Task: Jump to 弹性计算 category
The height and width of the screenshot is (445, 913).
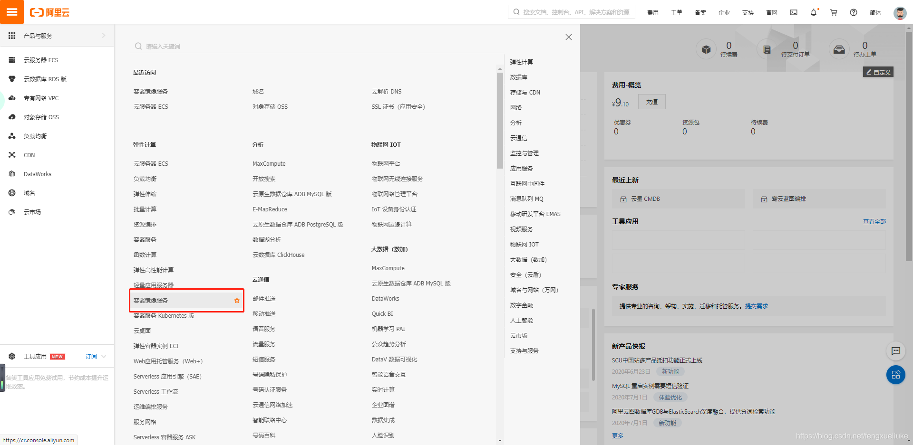Action: pyautogui.click(x=522, y=62)
